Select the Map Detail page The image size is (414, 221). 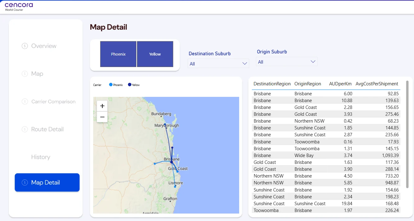(47, 183)
